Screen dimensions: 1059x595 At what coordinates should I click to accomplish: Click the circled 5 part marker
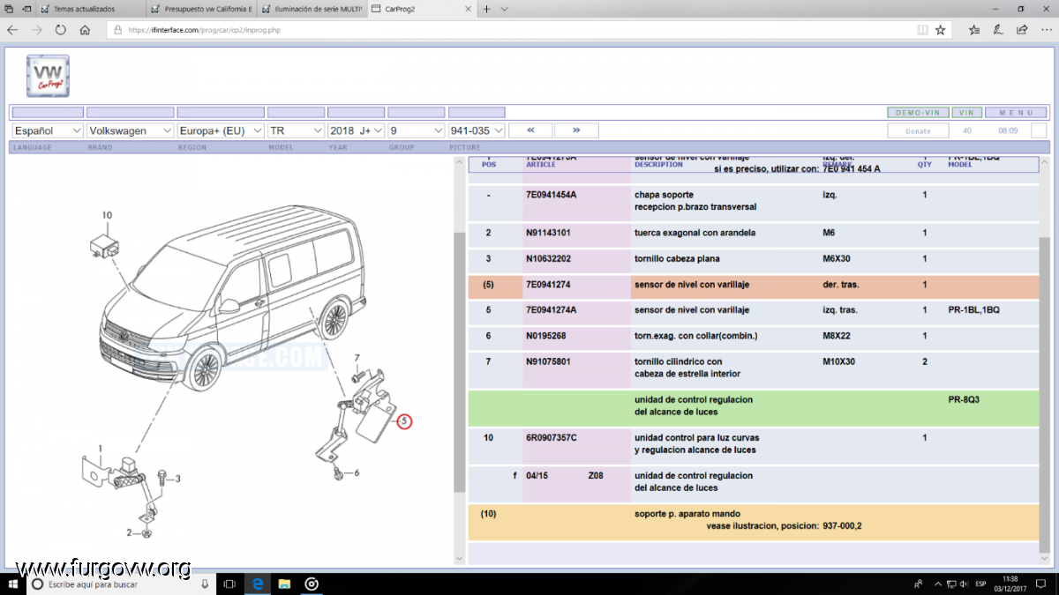coord(404,421)
